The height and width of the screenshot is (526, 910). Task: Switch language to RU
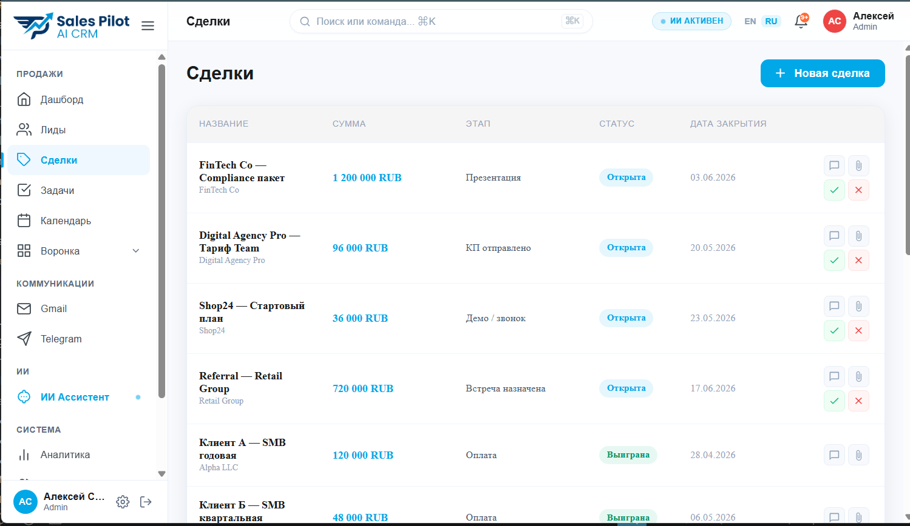[x=771, y=21]
